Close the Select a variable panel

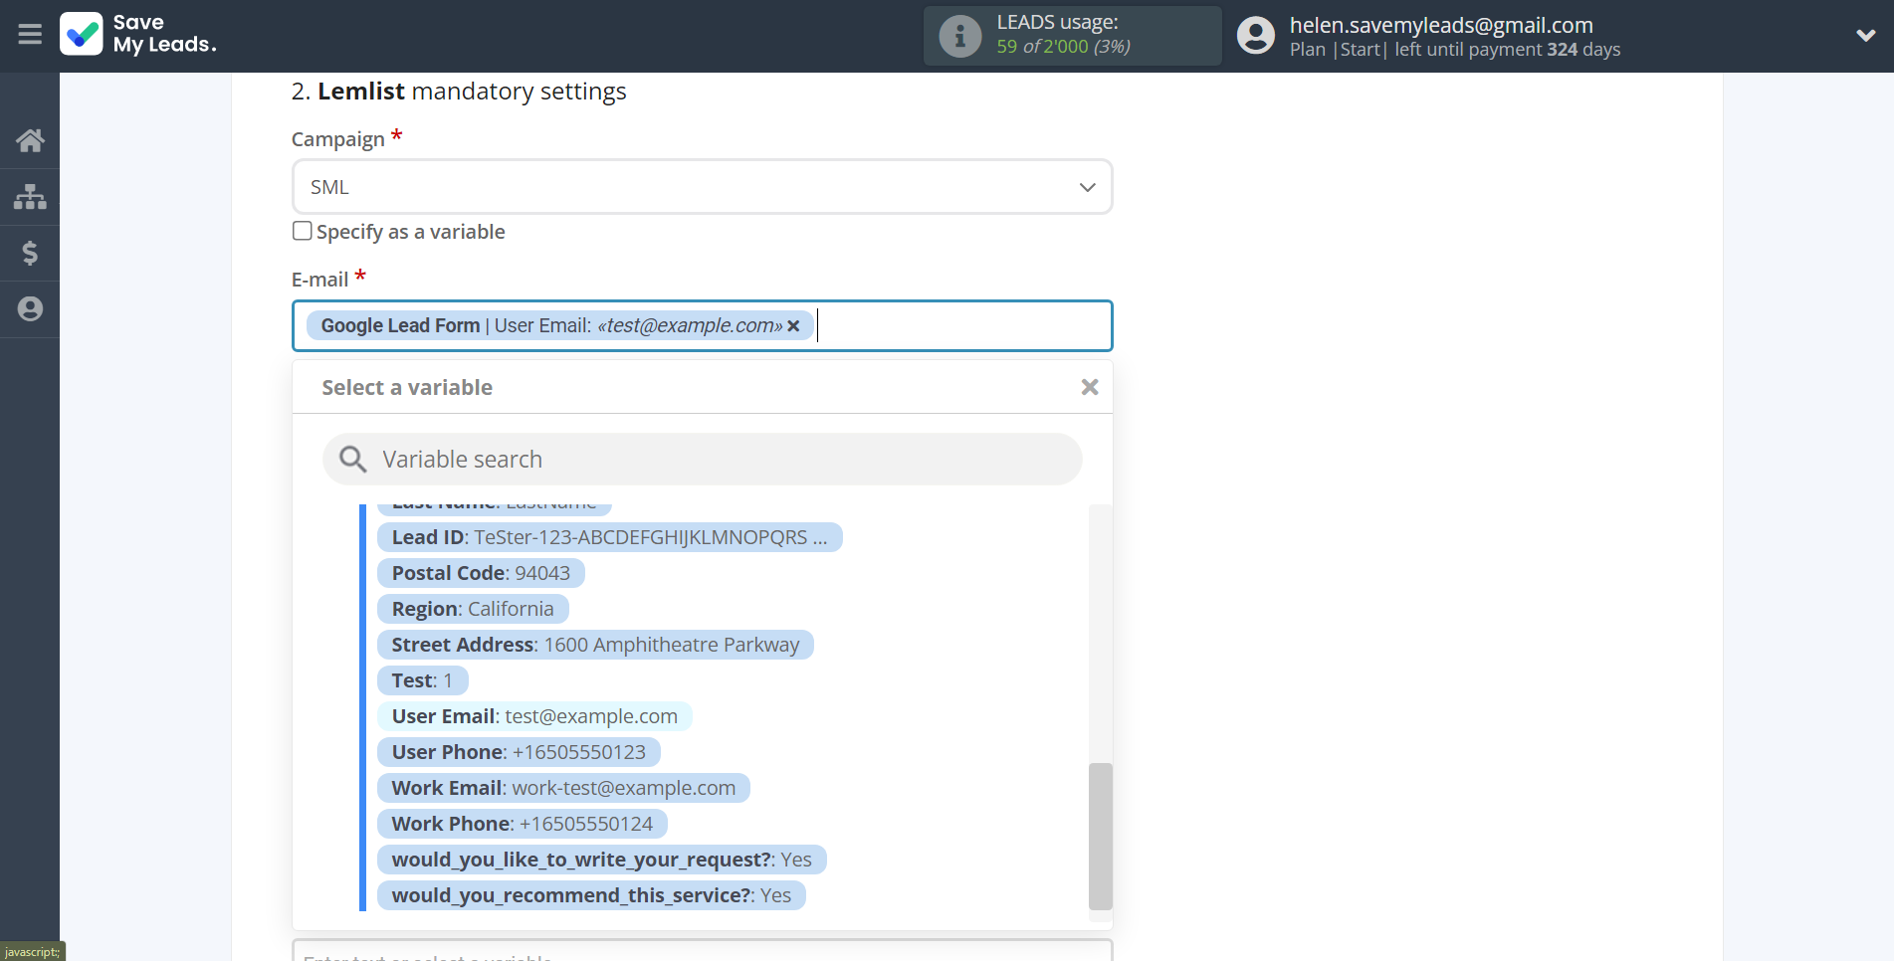[1090, 387]
